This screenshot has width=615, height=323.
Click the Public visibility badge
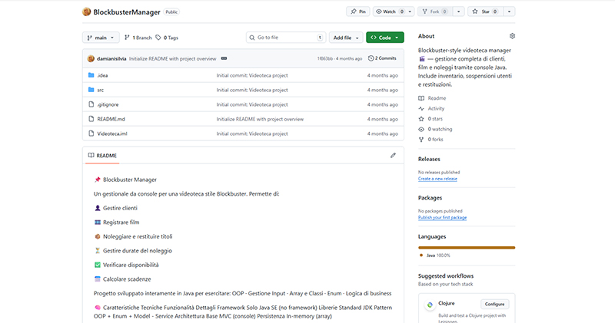171,12
